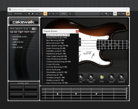The width and height of the screenshot is (138, 109).
Task: Click the default.prog program name field
Action: 22,29
